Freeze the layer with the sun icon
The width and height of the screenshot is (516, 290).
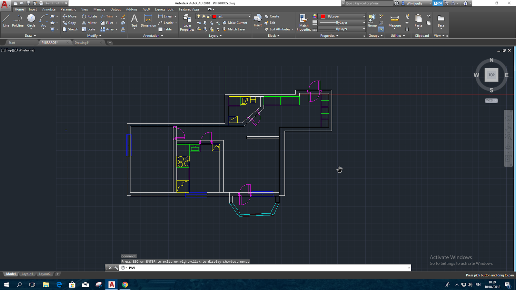203,16
